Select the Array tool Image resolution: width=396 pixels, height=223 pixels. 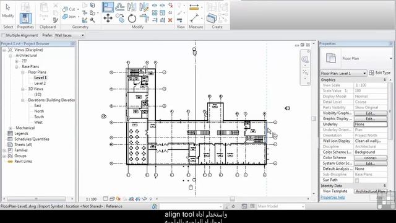[x=155, y=12]
